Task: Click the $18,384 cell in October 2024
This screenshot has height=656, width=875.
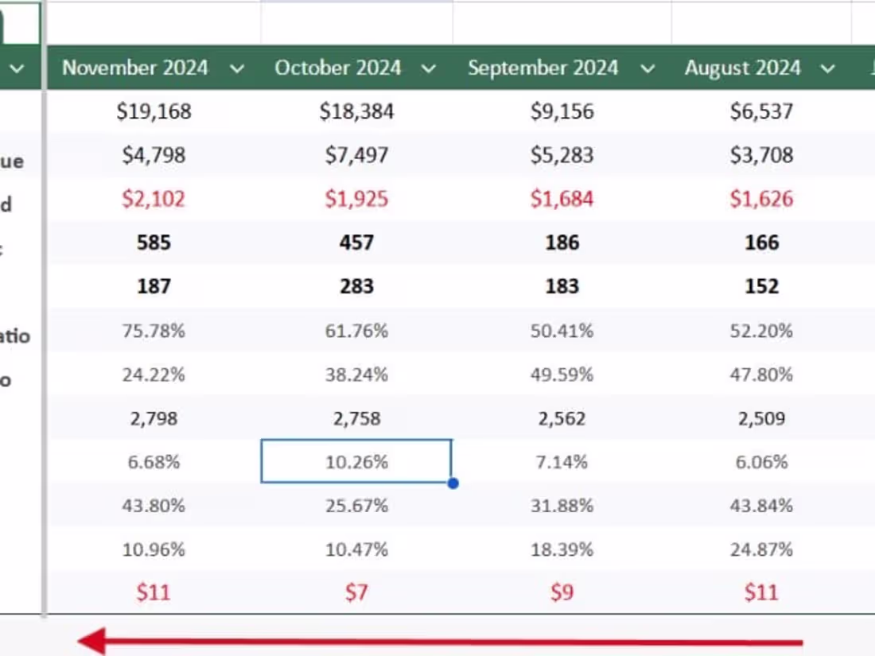Action: 356,111
